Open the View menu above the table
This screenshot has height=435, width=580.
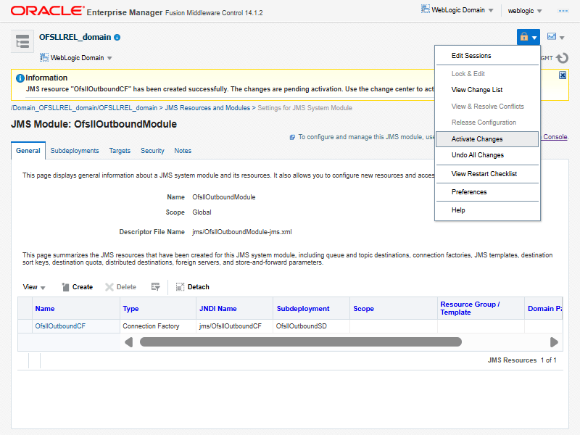pos(33,286)
